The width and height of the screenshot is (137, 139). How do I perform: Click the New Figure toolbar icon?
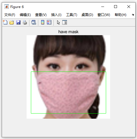[5, 22]
